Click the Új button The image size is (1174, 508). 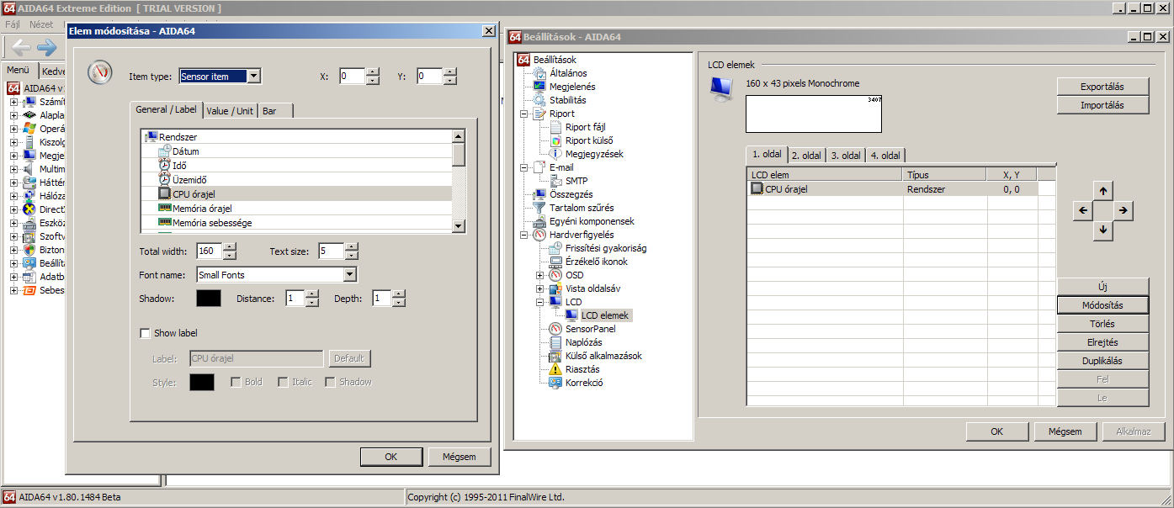(x=1102, y=287)
